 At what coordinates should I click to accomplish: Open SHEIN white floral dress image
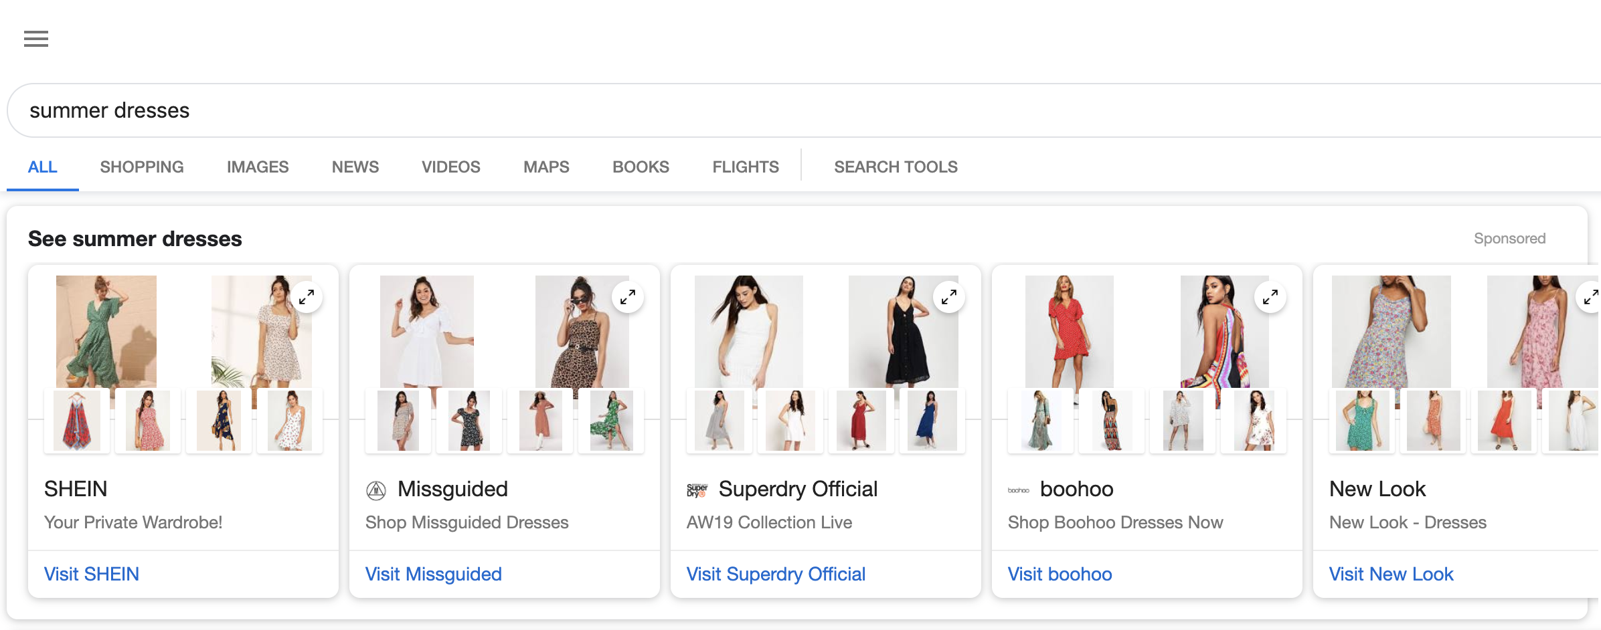point(262,331)
